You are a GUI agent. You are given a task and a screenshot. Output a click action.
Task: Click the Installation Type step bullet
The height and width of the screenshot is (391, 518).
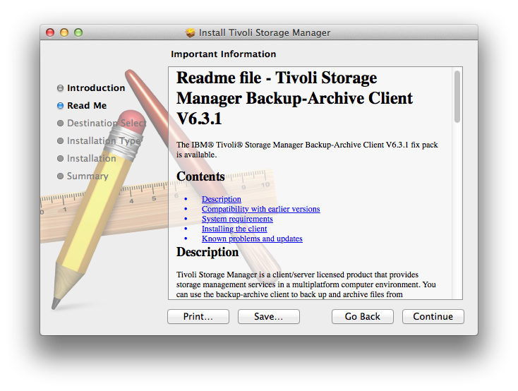point(60,140)
